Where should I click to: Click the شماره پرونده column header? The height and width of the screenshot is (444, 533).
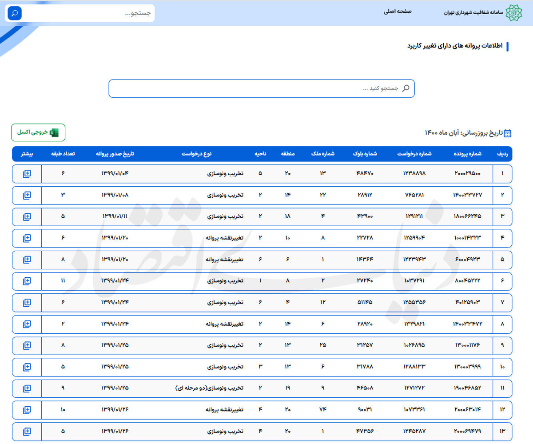point(468,154)
